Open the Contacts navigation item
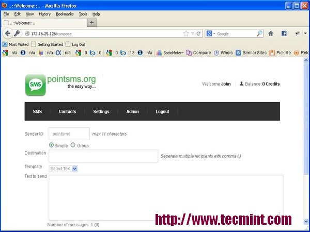Screen dimensions: 310x232 pos(67,111)
